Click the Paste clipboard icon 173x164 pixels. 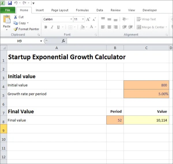7,22
